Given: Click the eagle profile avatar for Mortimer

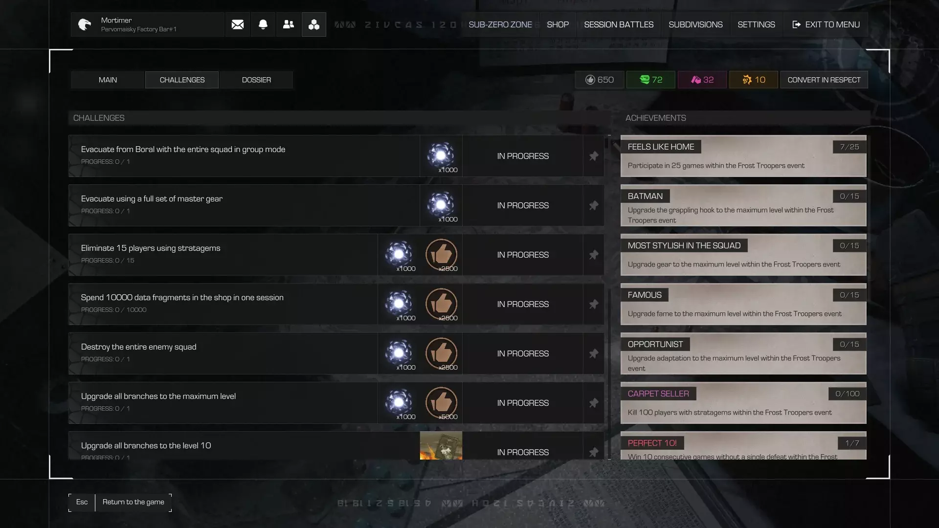Looking at the screenshot, I should [x=85, y=24].
